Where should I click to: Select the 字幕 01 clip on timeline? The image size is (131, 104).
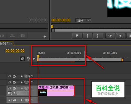[x=56, y=91]
